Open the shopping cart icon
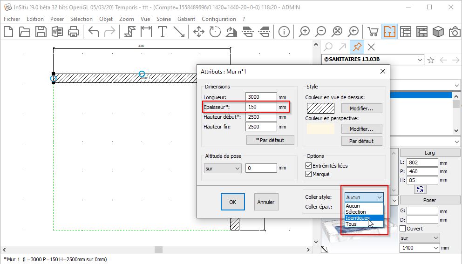462x264 pixels. pos(373,32)
